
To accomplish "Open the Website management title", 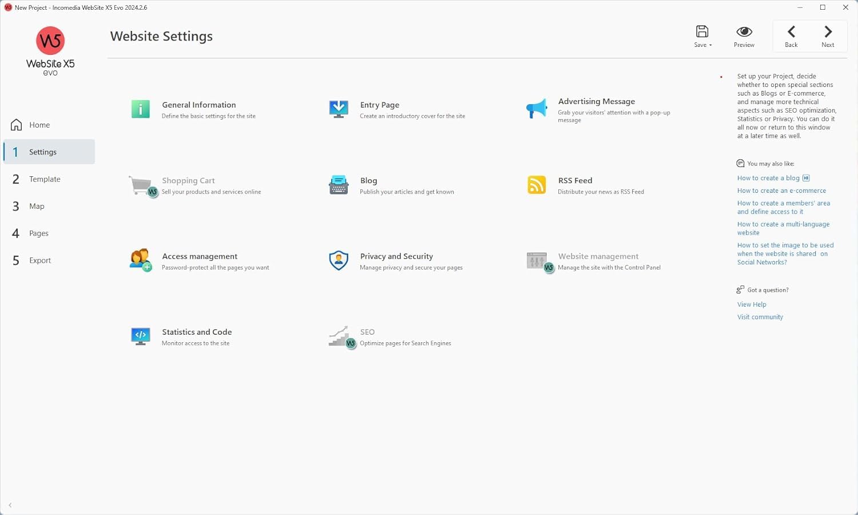I will click(x=598, y=256).
